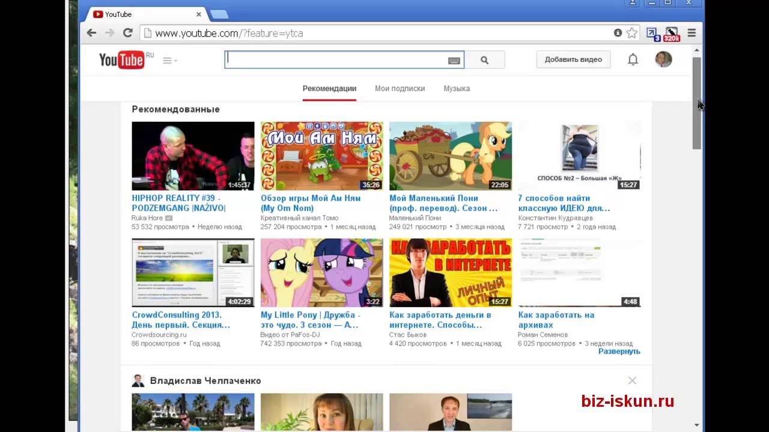
Task: Open notifications bell
Action: tap(633, 59)
